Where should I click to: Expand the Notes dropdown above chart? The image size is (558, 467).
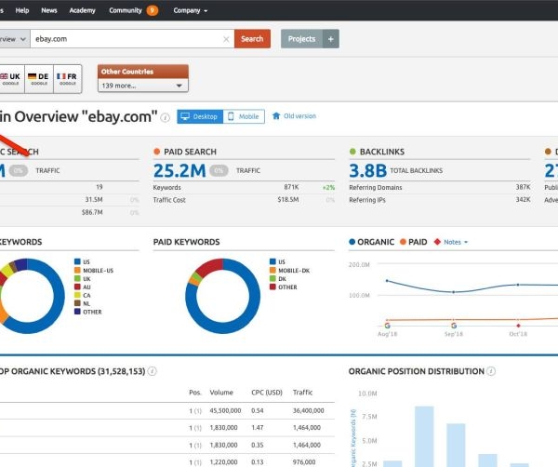[452, 242]
